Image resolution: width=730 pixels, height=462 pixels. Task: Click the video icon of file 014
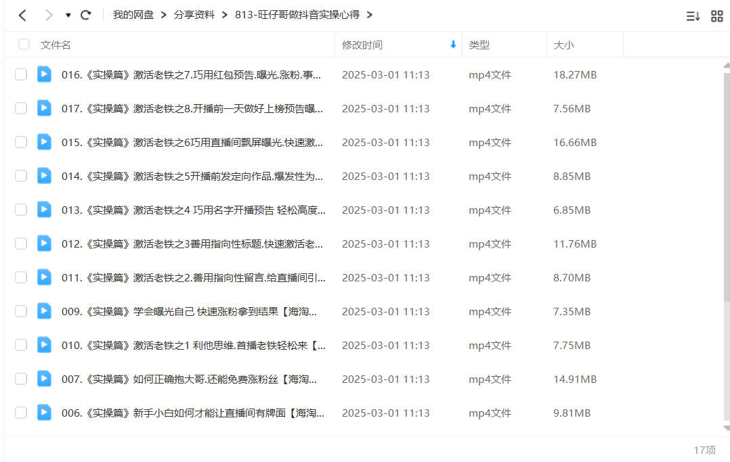click(x=44, y=175)
